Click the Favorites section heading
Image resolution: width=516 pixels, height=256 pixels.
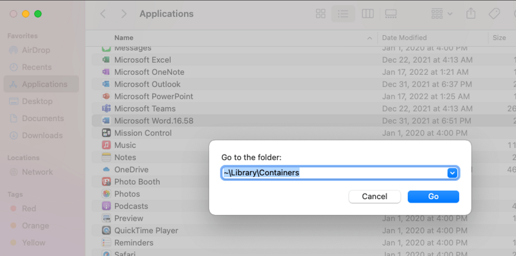22,36
